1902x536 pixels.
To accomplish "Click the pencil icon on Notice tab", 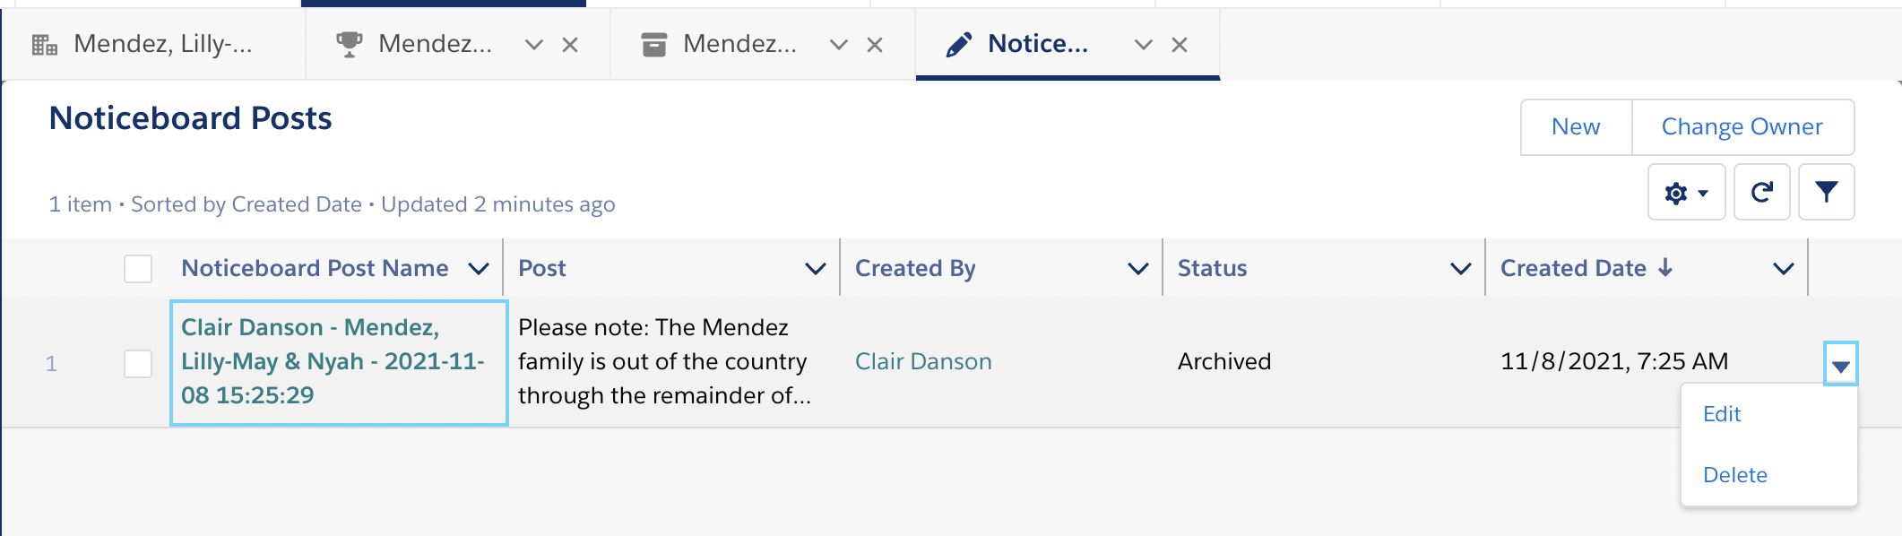I will 958,44.
